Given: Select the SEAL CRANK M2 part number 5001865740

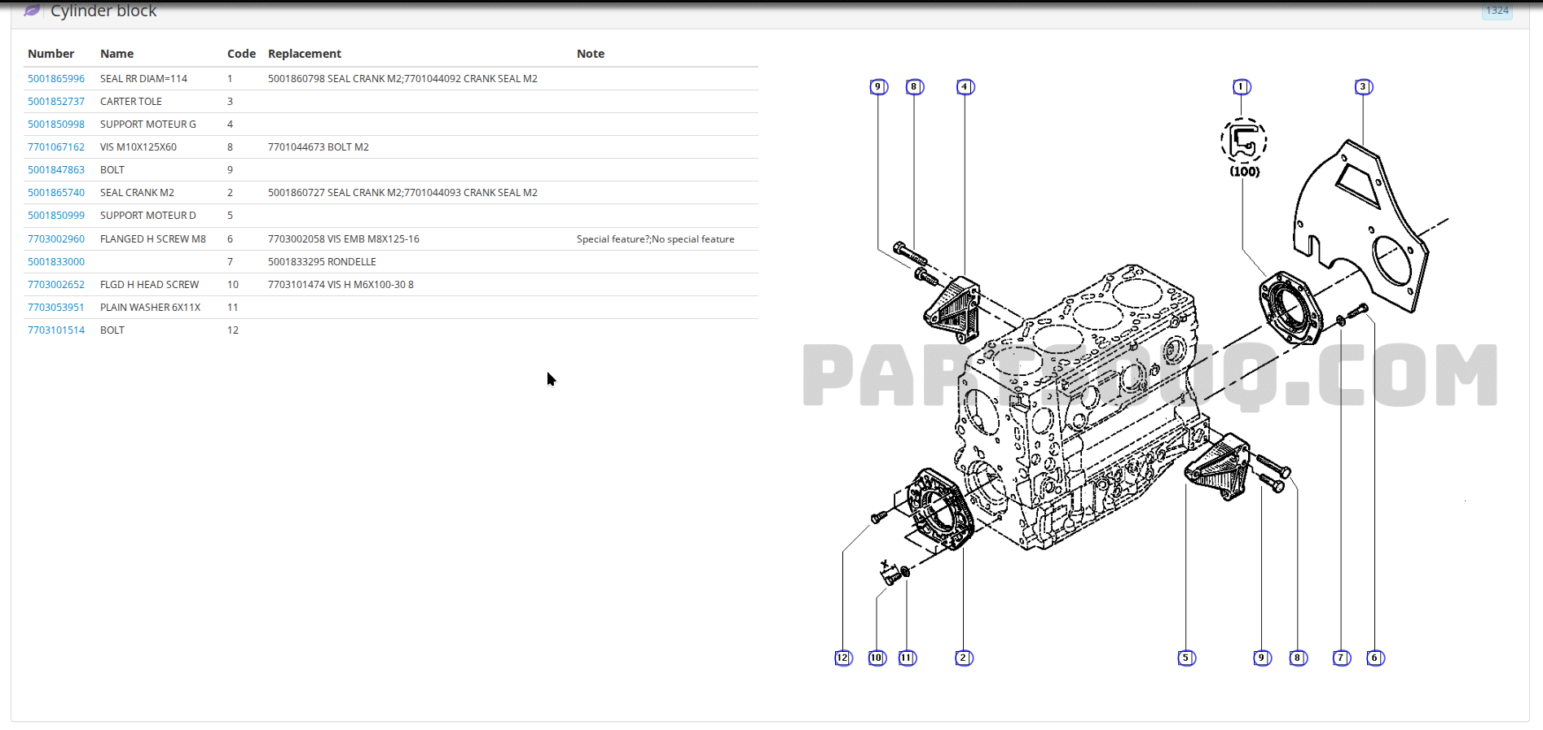Looking at the screenshot, I should [56, 193].
